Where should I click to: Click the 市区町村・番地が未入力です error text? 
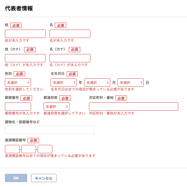tap(112, 113)
